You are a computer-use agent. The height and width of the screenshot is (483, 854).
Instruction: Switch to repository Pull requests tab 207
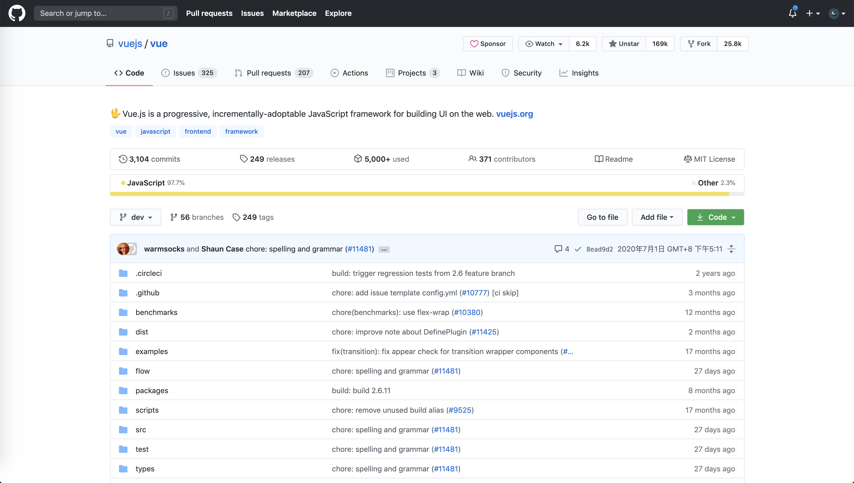(274, 73)
